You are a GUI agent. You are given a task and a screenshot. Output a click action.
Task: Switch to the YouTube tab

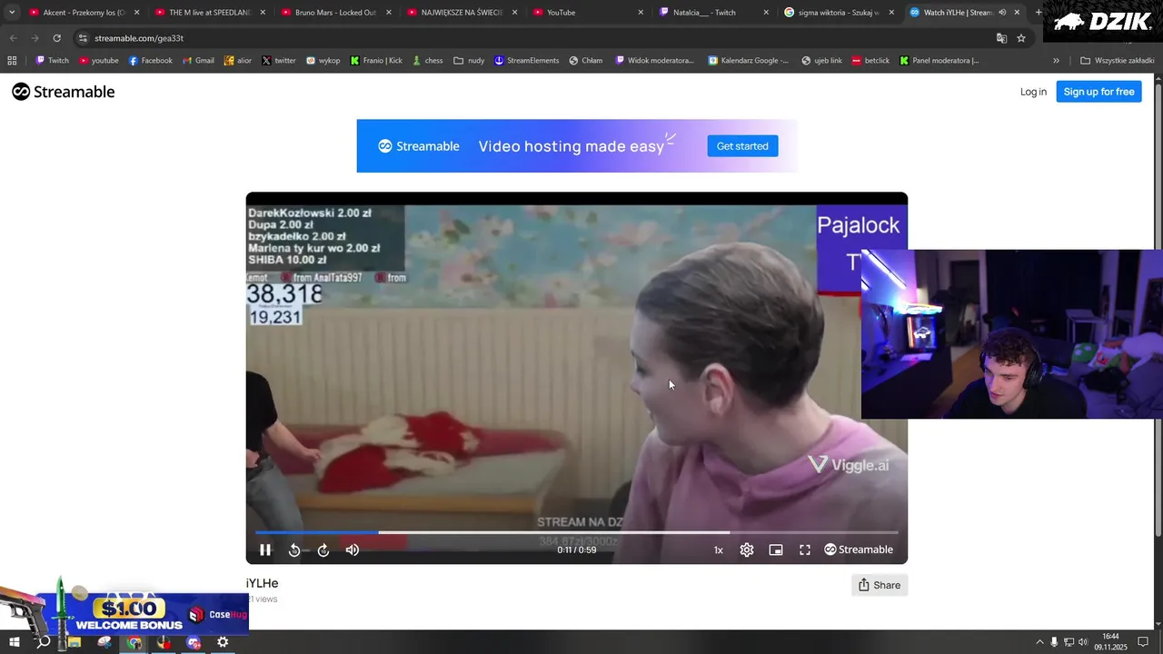click(587, 13)
